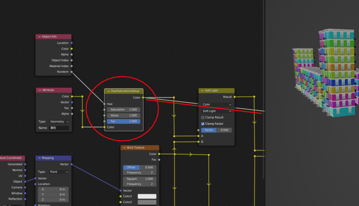Click the Mapping Vector input socket
This screenshot has width=359, height=206.
pyautogui.click(x=35, y=179)
